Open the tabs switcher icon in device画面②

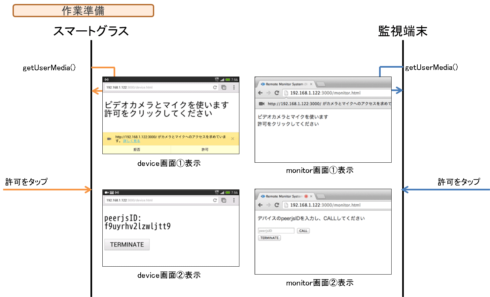point(224,200)
